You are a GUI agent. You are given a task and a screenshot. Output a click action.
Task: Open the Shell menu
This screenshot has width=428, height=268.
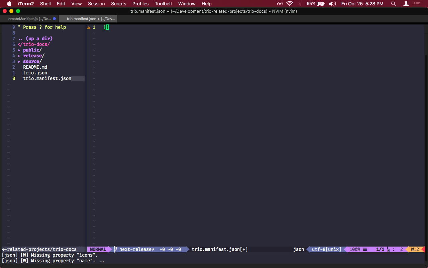coord(45,4)
